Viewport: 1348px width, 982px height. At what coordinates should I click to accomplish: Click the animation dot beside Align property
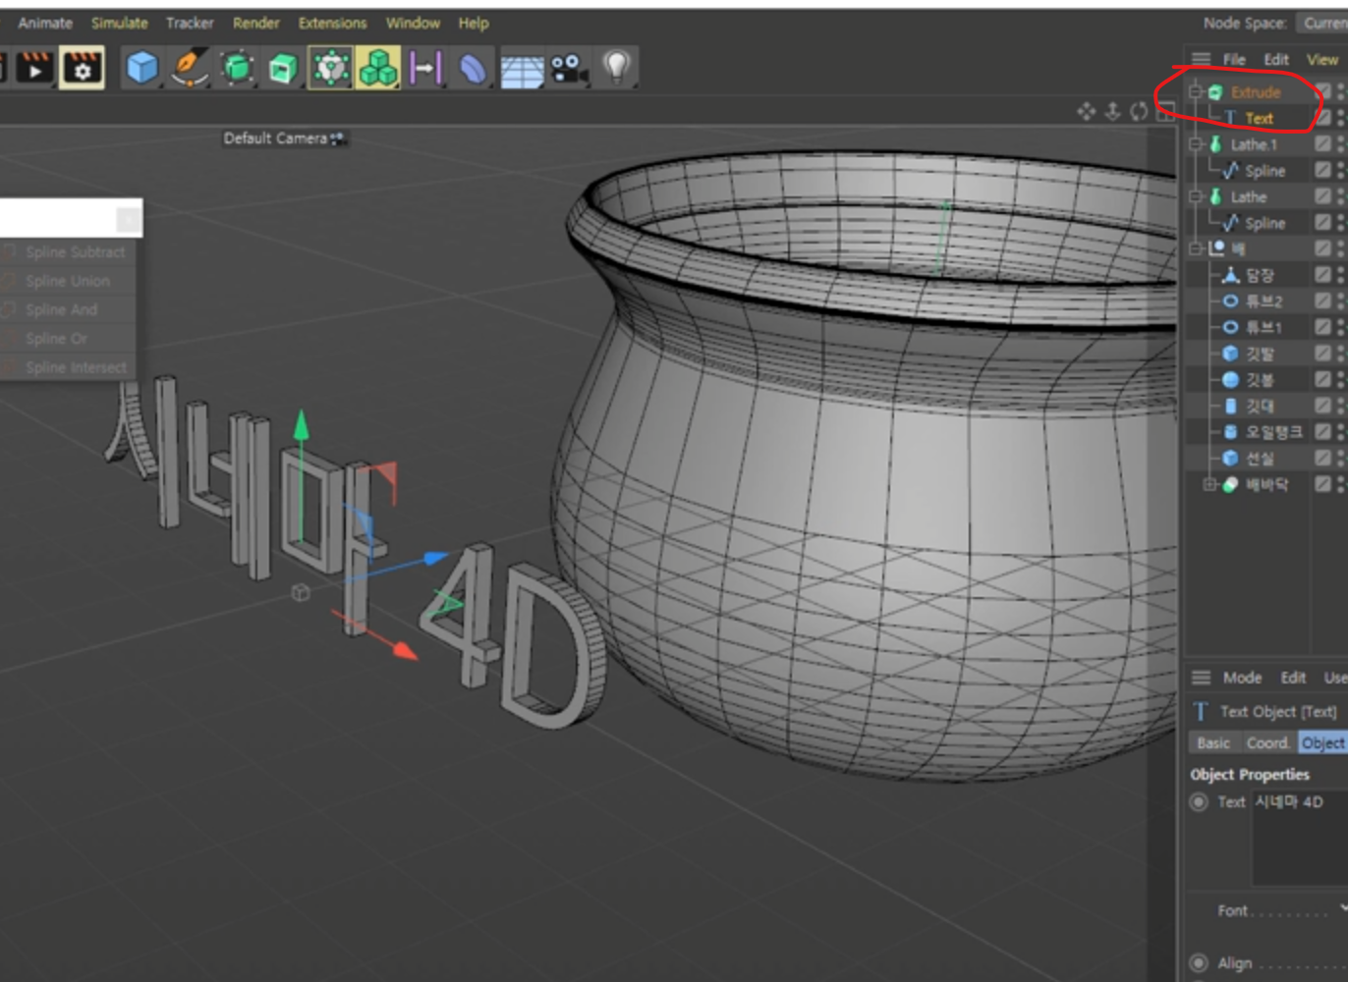pos(1199,963)
